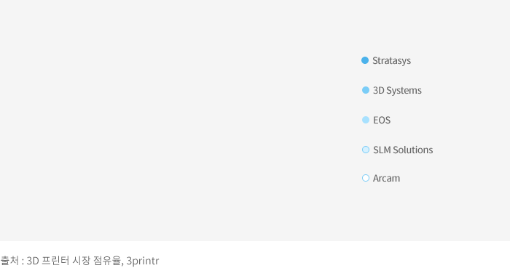Click the 3printr source name

[143, 261]
